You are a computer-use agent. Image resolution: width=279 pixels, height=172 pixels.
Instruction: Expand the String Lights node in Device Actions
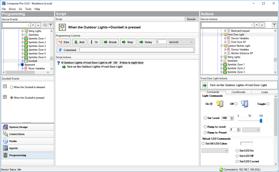pos(221,57)
